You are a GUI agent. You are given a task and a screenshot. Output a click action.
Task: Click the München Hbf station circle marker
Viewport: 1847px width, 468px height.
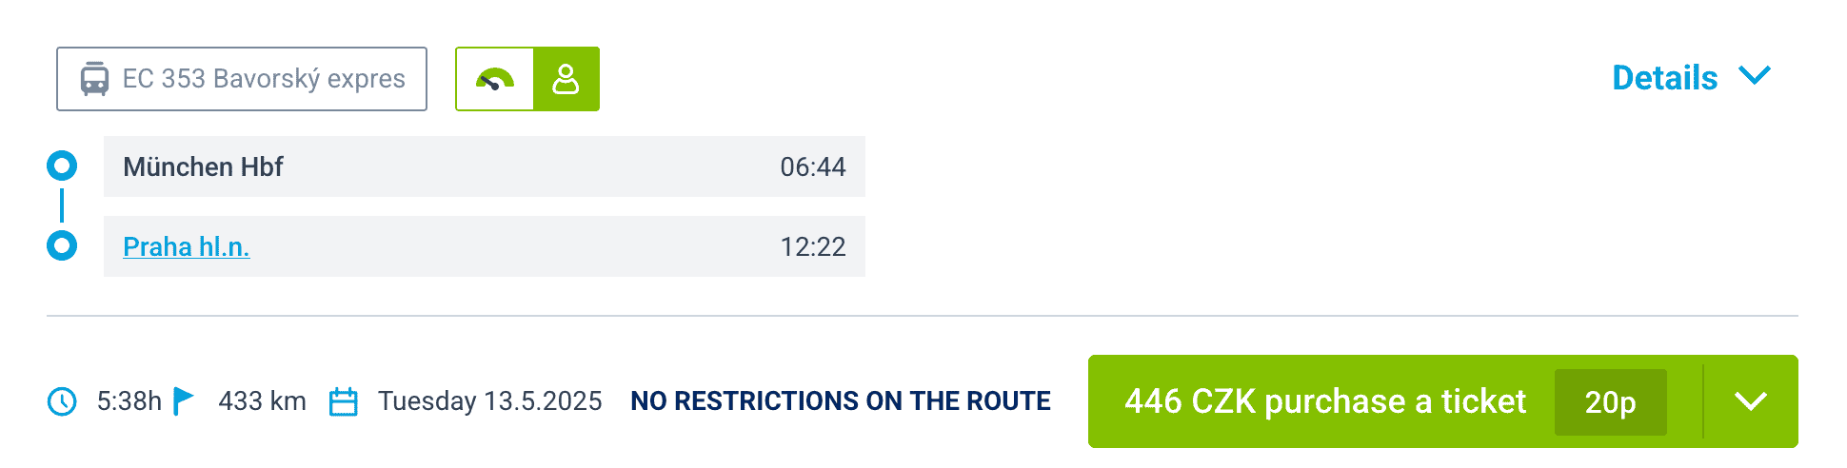click(x=62, y=166)
